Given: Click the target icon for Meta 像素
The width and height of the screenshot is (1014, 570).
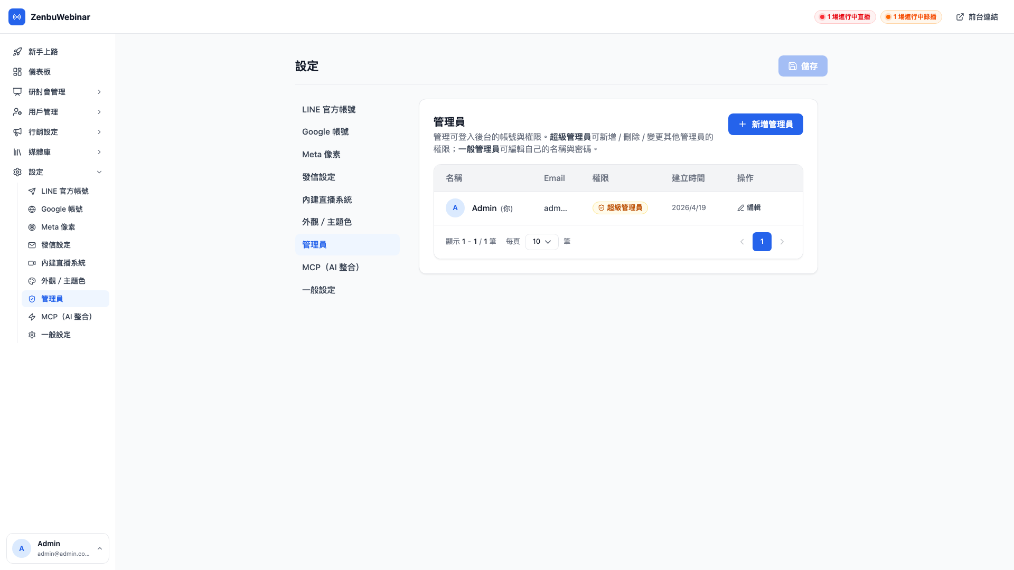Looking at the screenshot, I should click(32, 227).
